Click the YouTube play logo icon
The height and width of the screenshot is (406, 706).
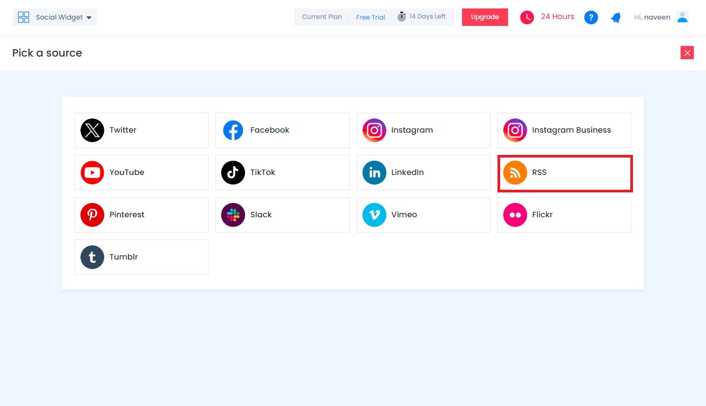pos(92,172)
